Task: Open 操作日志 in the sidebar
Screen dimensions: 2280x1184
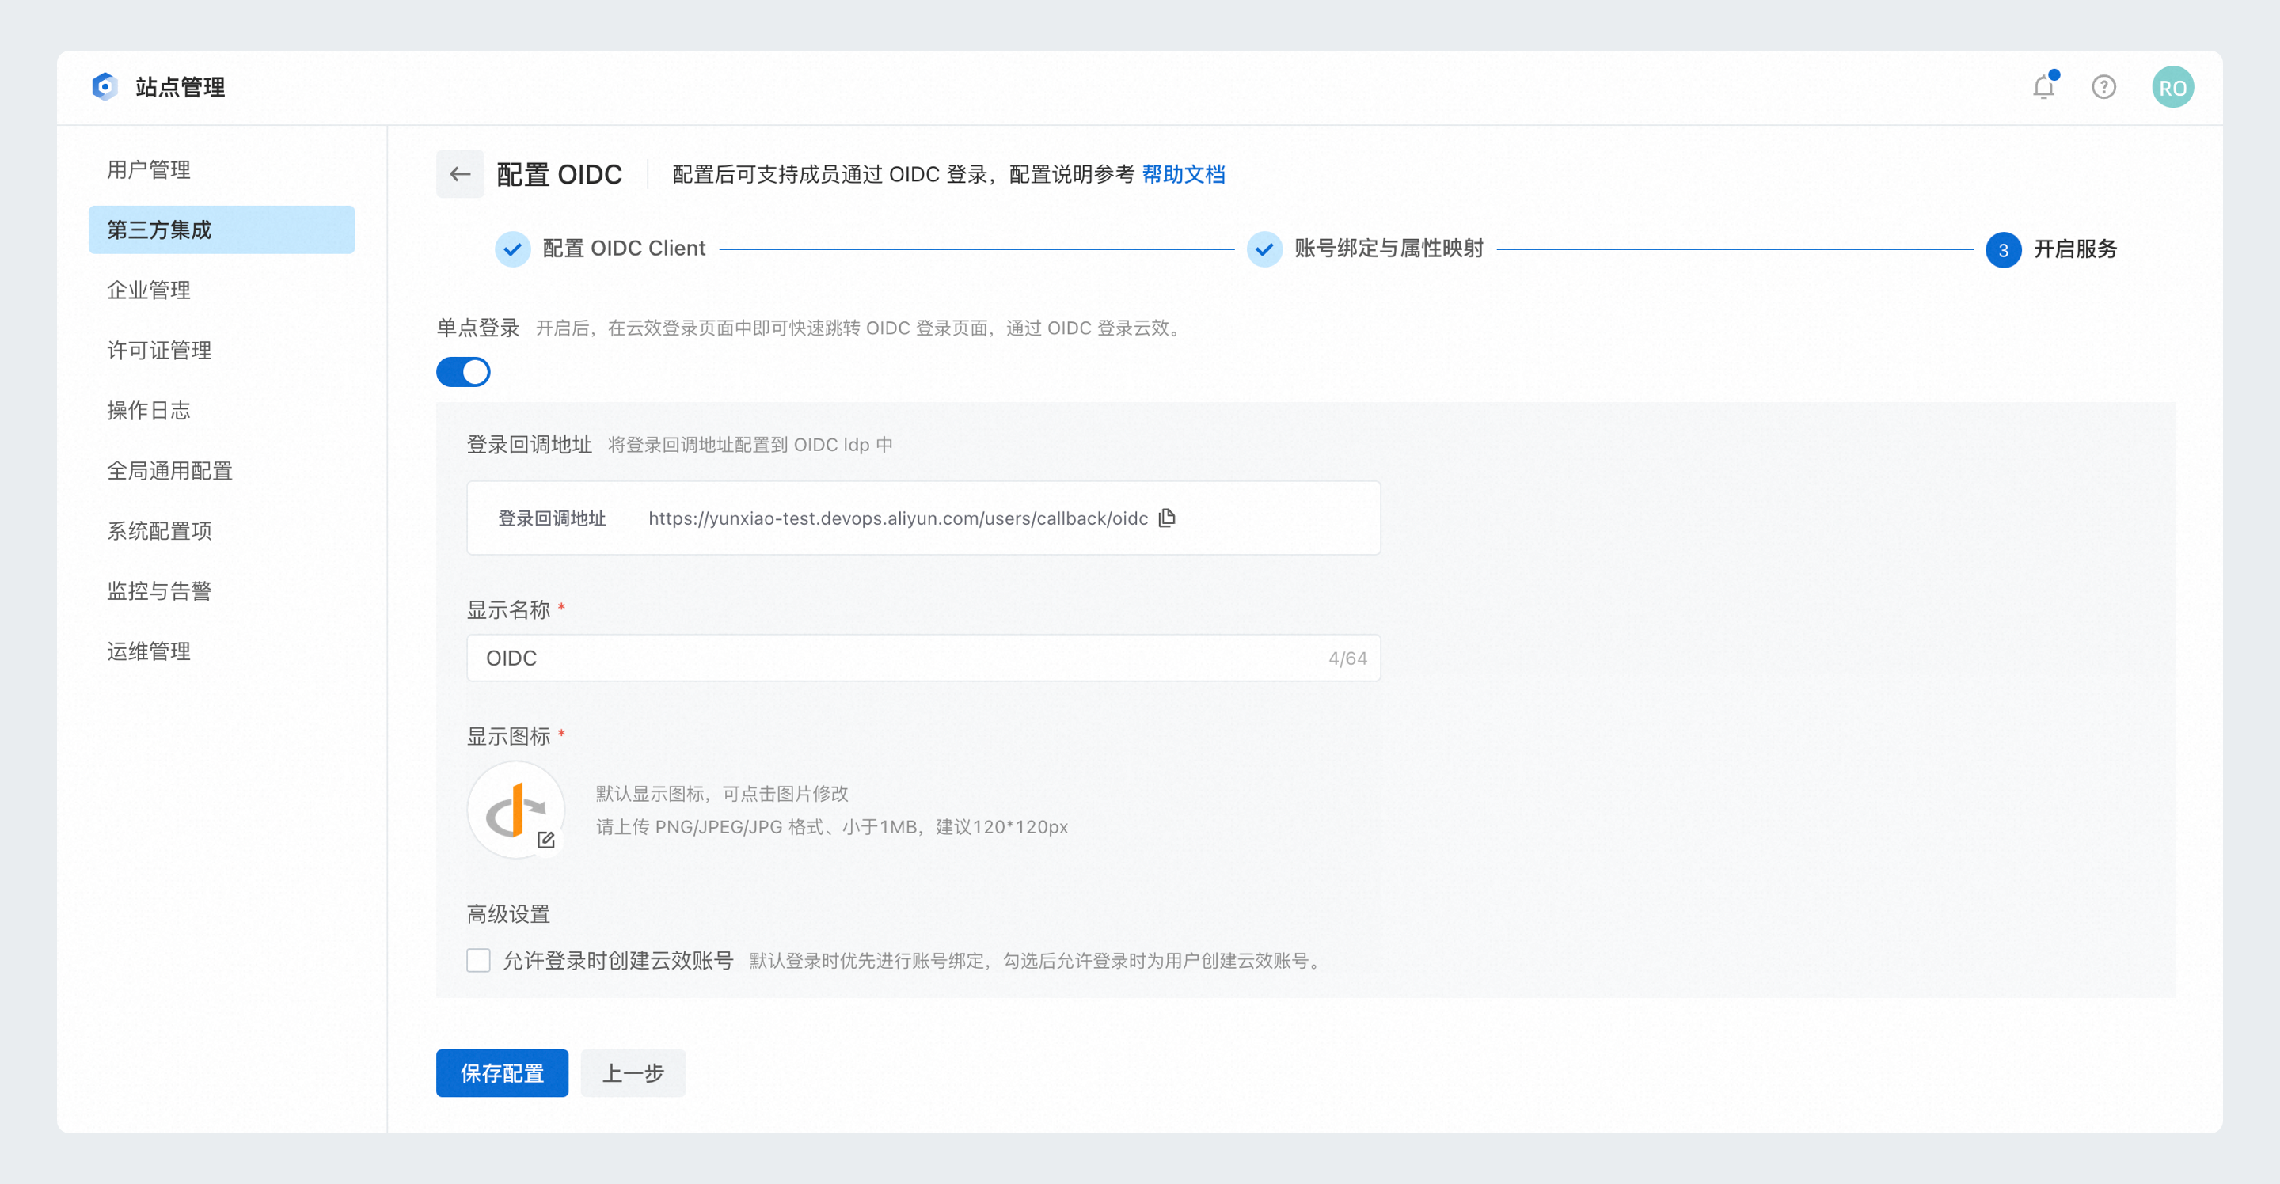Action: 222,410
